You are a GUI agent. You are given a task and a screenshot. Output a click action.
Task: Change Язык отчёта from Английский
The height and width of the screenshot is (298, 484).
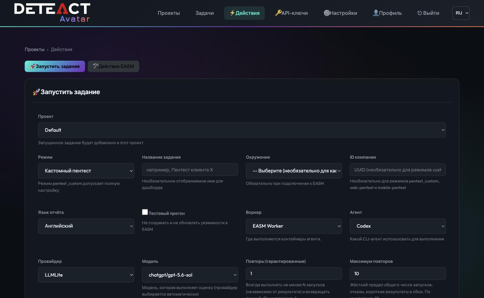pyautogui.click(x=86, y=226)
